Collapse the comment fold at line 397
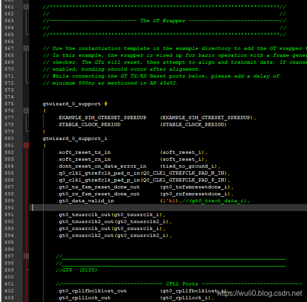The width and height of the screenshot is (307, 302). point(26,256)
